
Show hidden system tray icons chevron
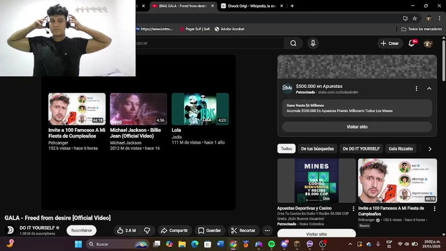(350, 244)
